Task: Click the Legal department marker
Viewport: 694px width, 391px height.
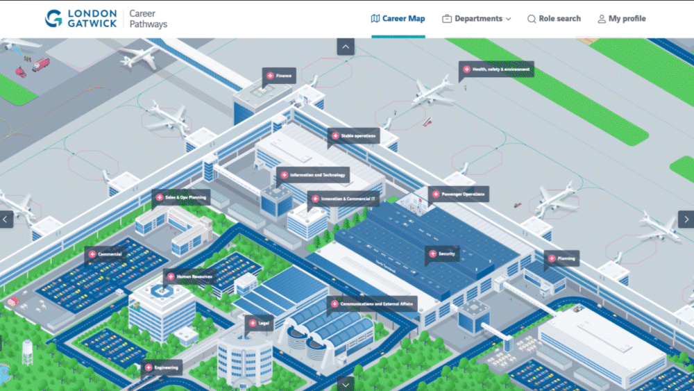Action: [259, 323]
